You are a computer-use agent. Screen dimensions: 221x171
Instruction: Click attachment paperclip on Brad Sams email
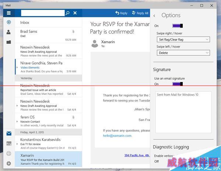click(x=73, y=32)
